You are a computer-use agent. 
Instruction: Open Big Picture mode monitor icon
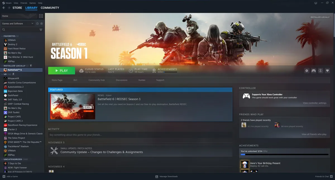click(x=316, y=3)
